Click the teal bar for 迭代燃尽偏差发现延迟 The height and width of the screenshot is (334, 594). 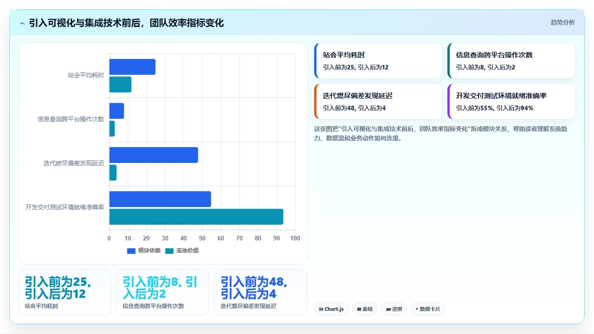pyautogui.click(x=113, y=172)
